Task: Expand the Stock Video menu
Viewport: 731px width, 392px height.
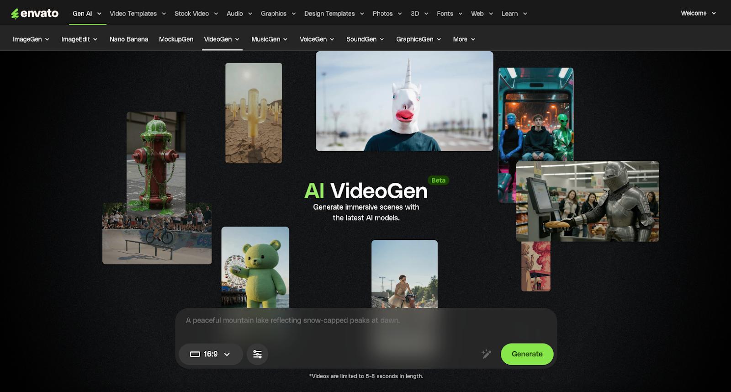Action: coord(196,14)
